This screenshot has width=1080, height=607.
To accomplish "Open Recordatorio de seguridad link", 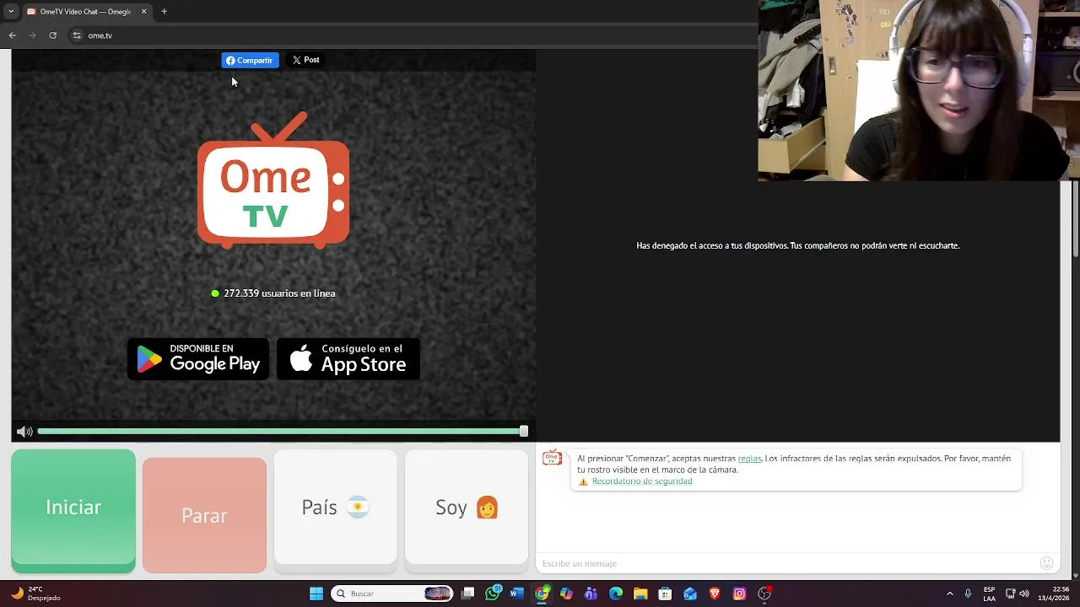I will pyautogui.click(x=642, y=481).
